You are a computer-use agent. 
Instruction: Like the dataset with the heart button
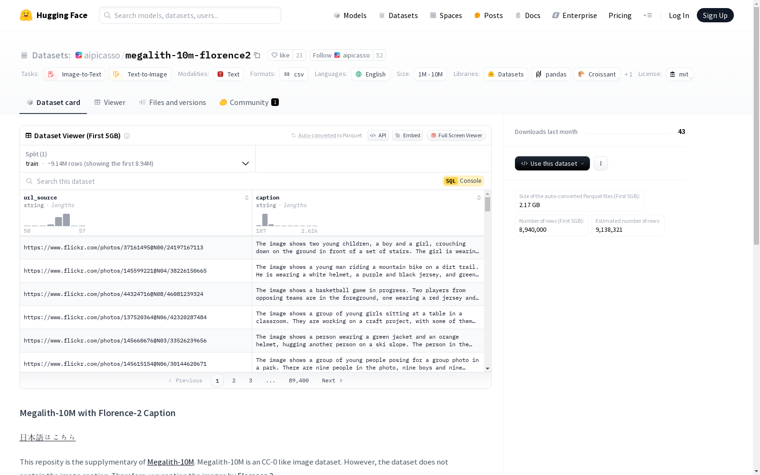(x=280, y=55)
